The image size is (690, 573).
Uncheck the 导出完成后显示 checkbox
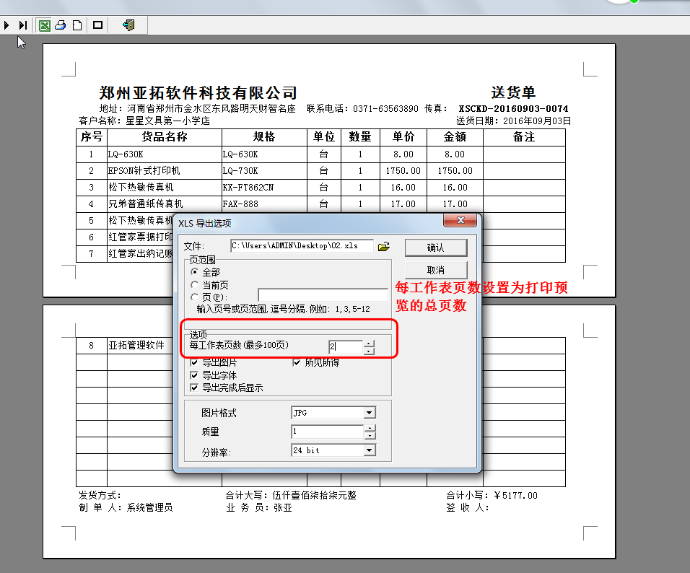tap(194, 388)
